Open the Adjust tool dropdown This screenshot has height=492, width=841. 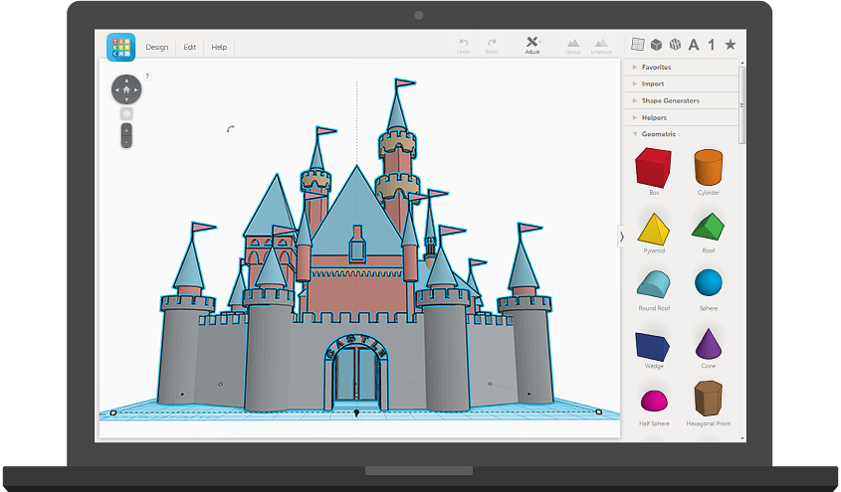point(532,46)
